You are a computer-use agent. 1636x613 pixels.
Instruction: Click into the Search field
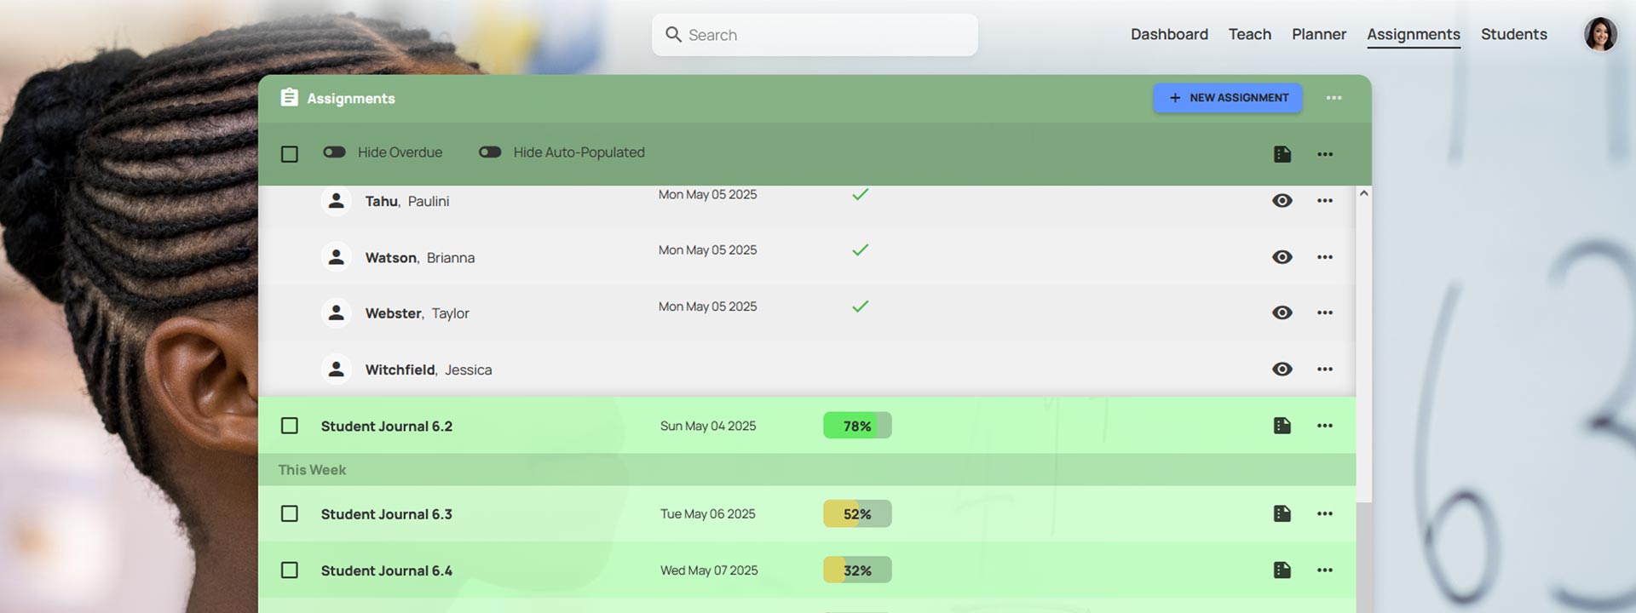815,35
